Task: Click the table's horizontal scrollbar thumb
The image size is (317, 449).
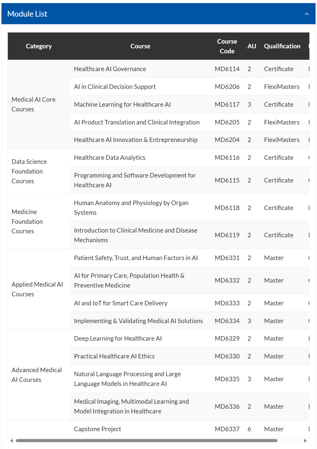Action: 146,440
